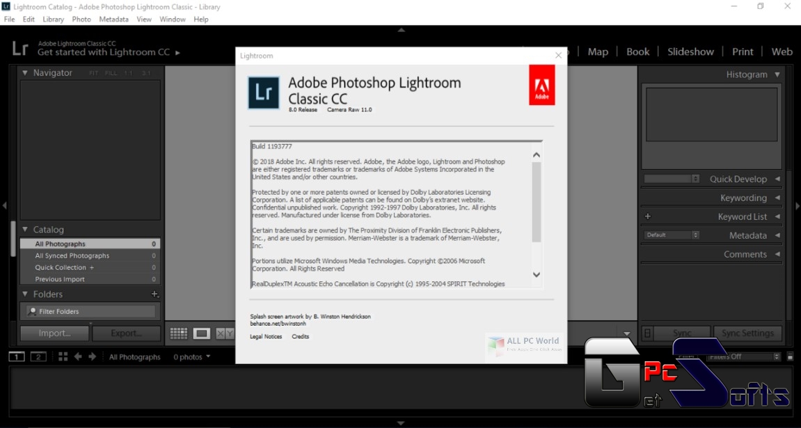Hide the filmstrip with the bottom arrow
801x428 pixels.
tap(401, 423)
